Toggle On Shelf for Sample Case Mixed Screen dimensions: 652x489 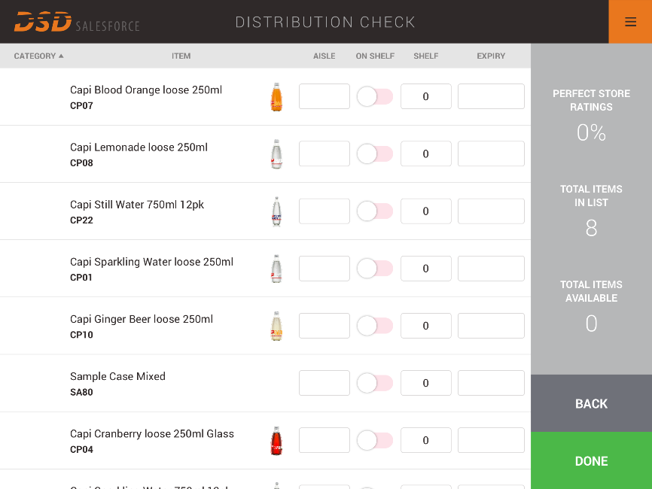coord(375,383)
